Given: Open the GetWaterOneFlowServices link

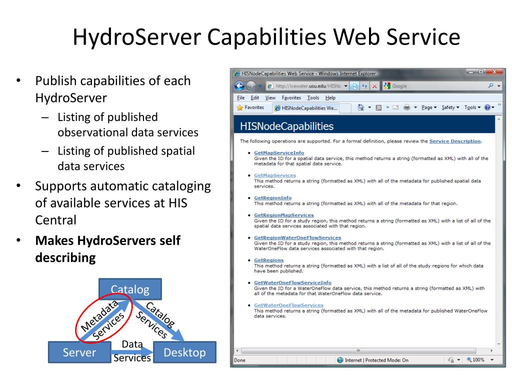Looking at the screenshot, I should coord(288,305).
